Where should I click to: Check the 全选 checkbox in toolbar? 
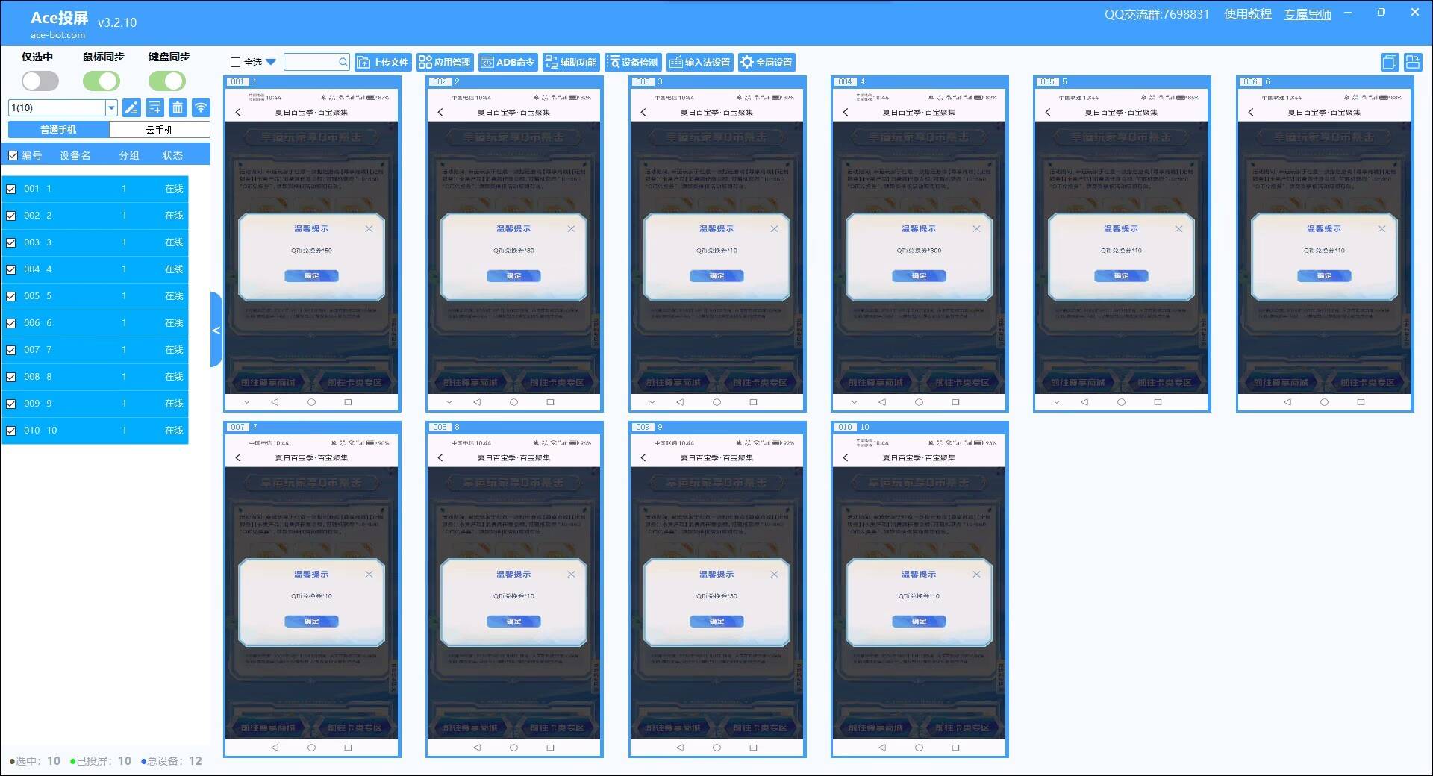coord(236,63)
